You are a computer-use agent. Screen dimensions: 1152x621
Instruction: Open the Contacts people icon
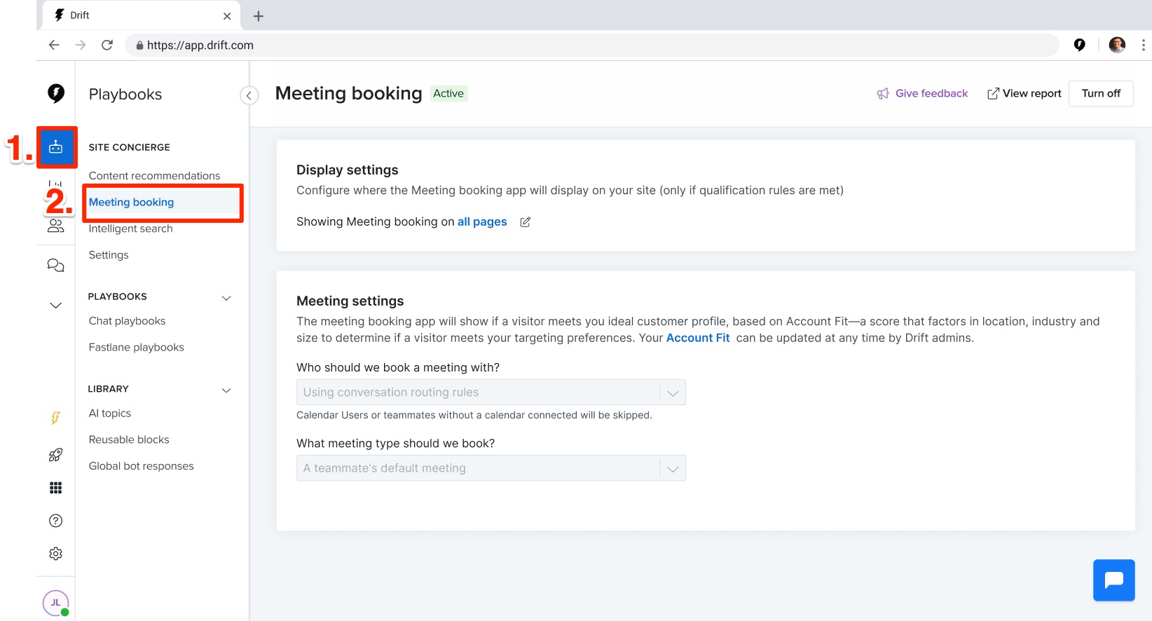(55, 226)
